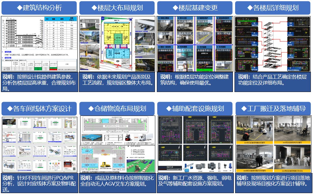314x195 pixels.
Task: Select the 工厂搬迁及落地辅导 header
Action: (273, 109)
